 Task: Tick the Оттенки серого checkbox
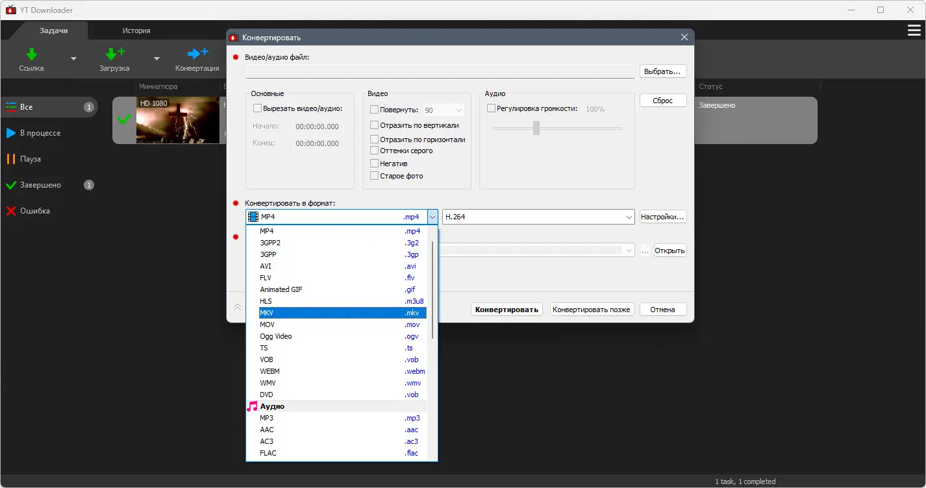coord(374,151)
